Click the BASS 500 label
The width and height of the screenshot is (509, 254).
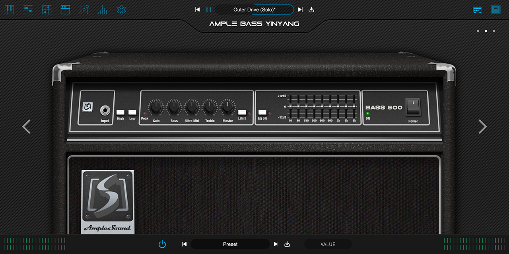384,108
